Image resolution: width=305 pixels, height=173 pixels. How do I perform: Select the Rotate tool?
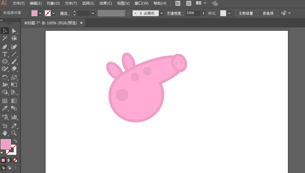tap(5, 77)
